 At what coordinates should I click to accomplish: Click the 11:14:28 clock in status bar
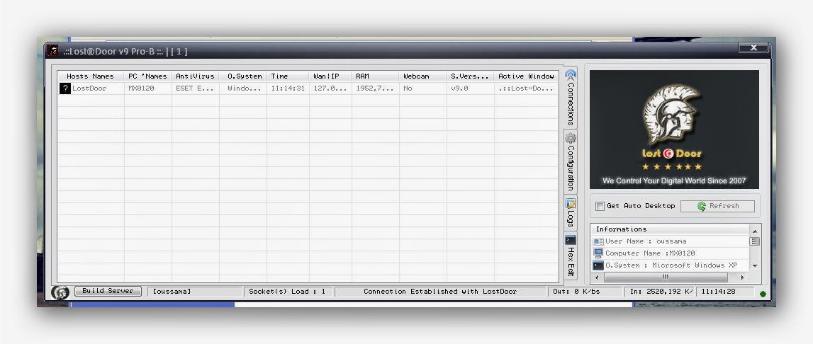click(725, 292)
